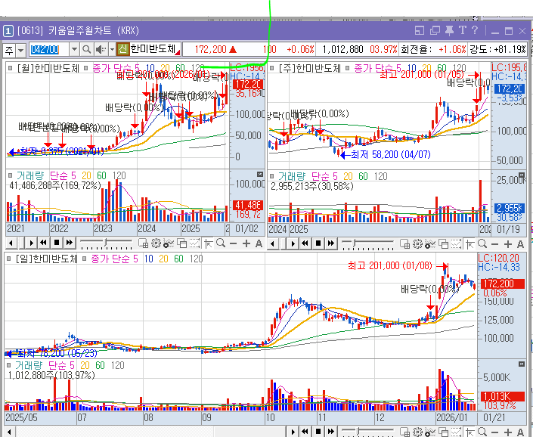The image size is (533, 437).
Task: Toggle monthly chart 종가 단순 legend square
Action: 86,68
